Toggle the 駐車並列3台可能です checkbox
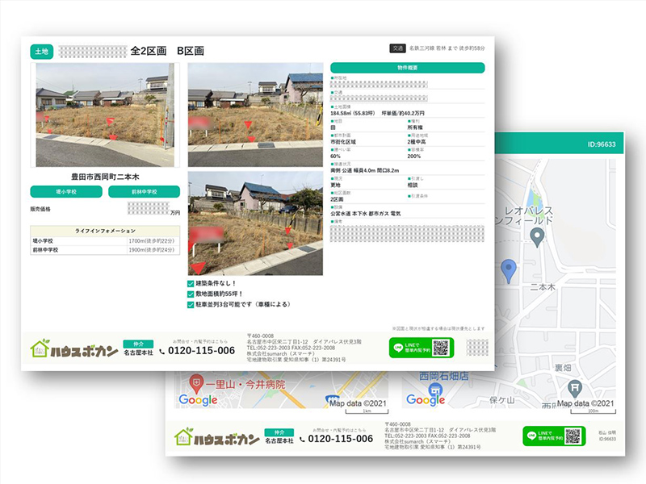Image resolution: width=646 pixels, height=484 pixels. pos(191,305)
